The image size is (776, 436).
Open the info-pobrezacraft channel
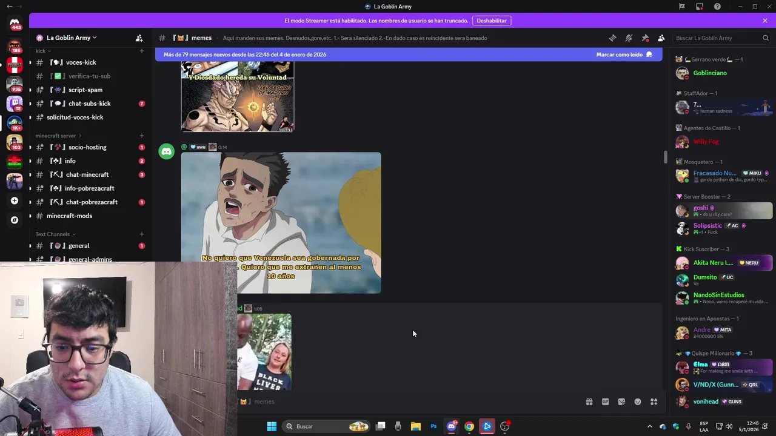click(x=90, y=188)
